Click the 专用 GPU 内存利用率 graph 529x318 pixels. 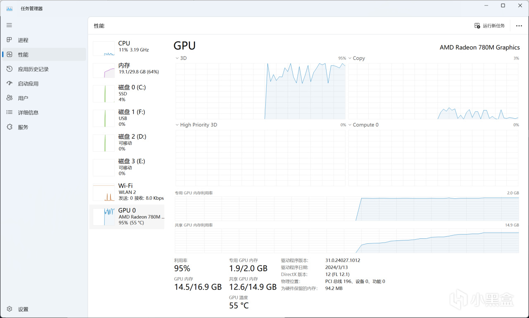(x=347, y=208)
